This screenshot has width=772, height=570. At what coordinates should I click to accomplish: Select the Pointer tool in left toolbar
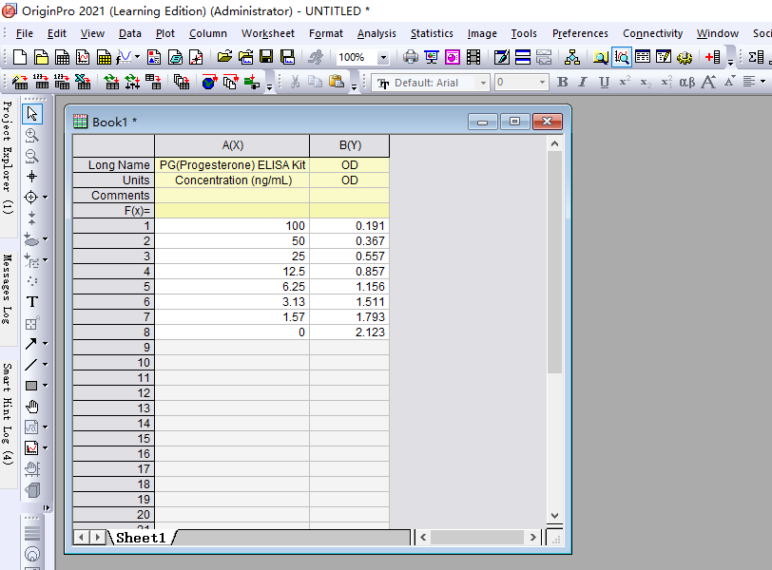point(31,114)
